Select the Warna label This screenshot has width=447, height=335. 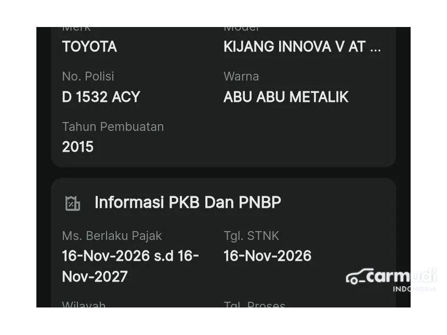(x=241, y=76)
